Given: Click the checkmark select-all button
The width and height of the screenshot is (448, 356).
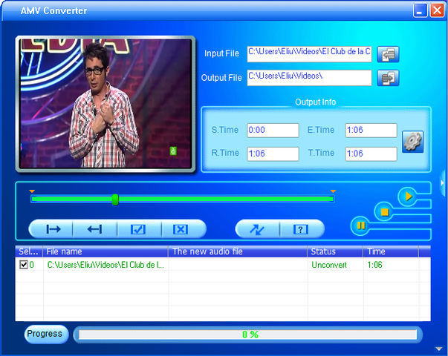Looking at the screenshot, I should 139,229.
